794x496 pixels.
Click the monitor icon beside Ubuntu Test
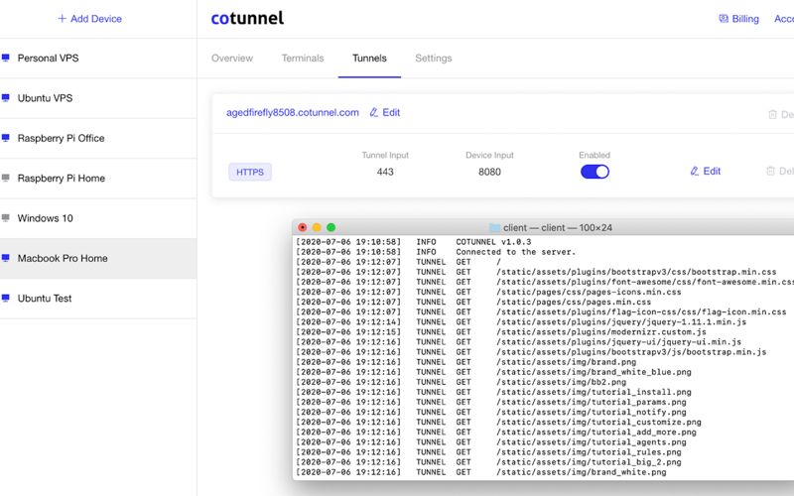(x=6, y=298)
